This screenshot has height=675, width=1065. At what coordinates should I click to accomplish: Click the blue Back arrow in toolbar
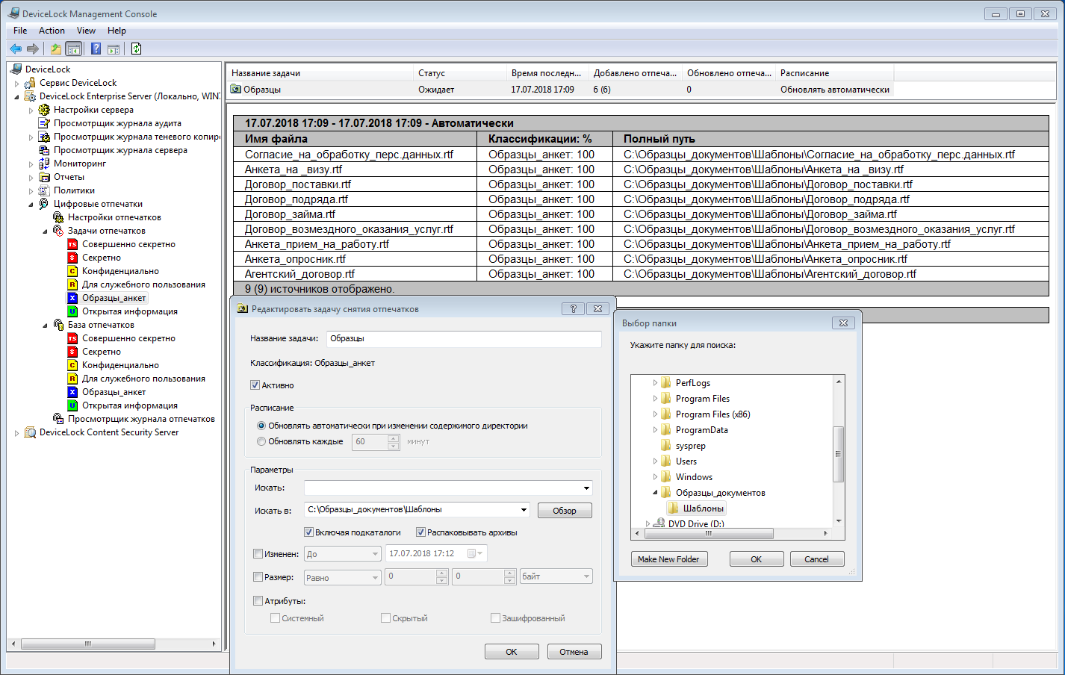coord(15,49)
